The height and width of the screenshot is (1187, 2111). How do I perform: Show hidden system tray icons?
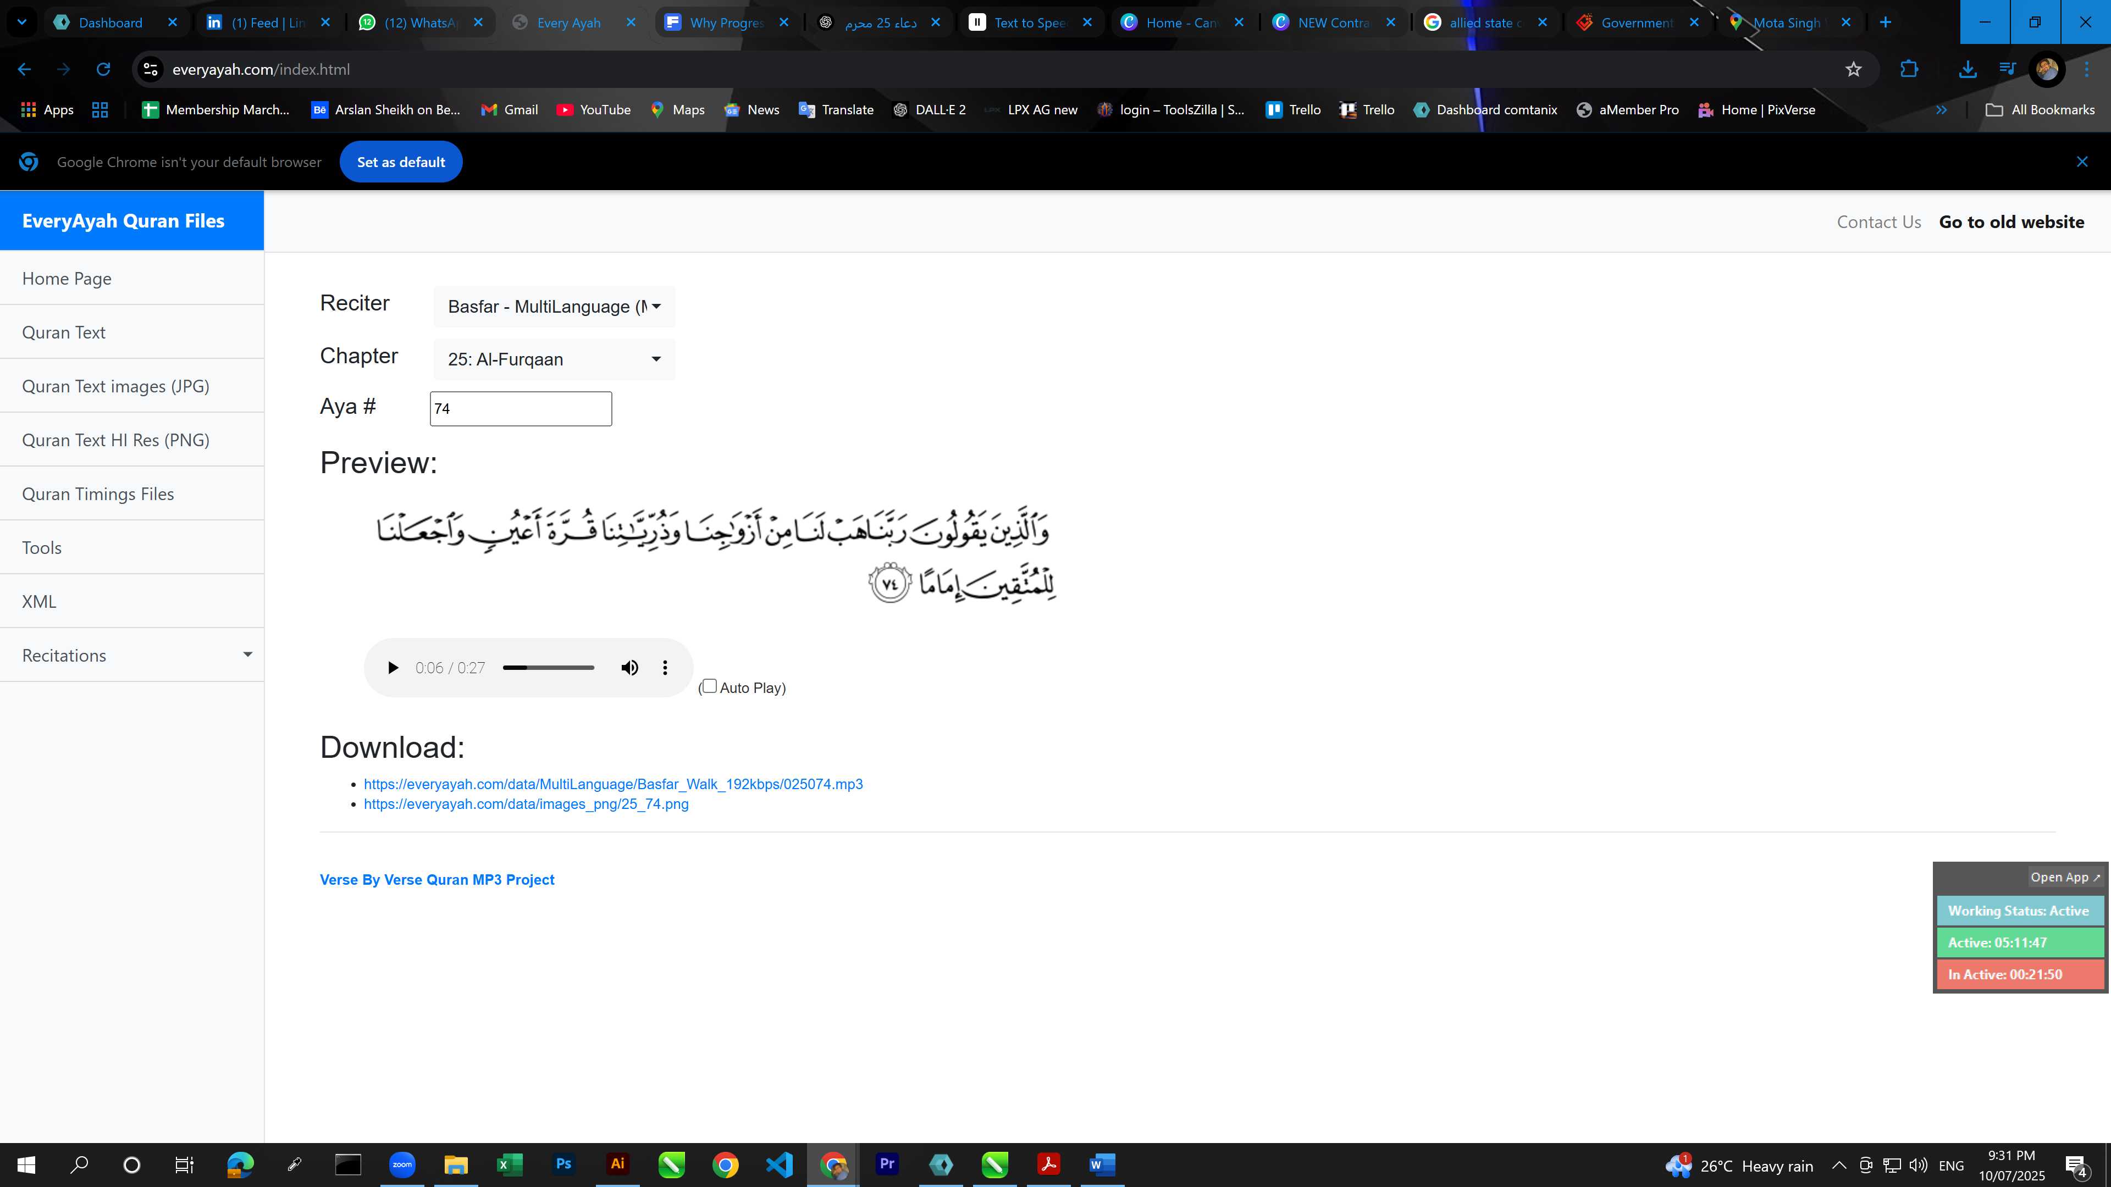(1839, 1165)
